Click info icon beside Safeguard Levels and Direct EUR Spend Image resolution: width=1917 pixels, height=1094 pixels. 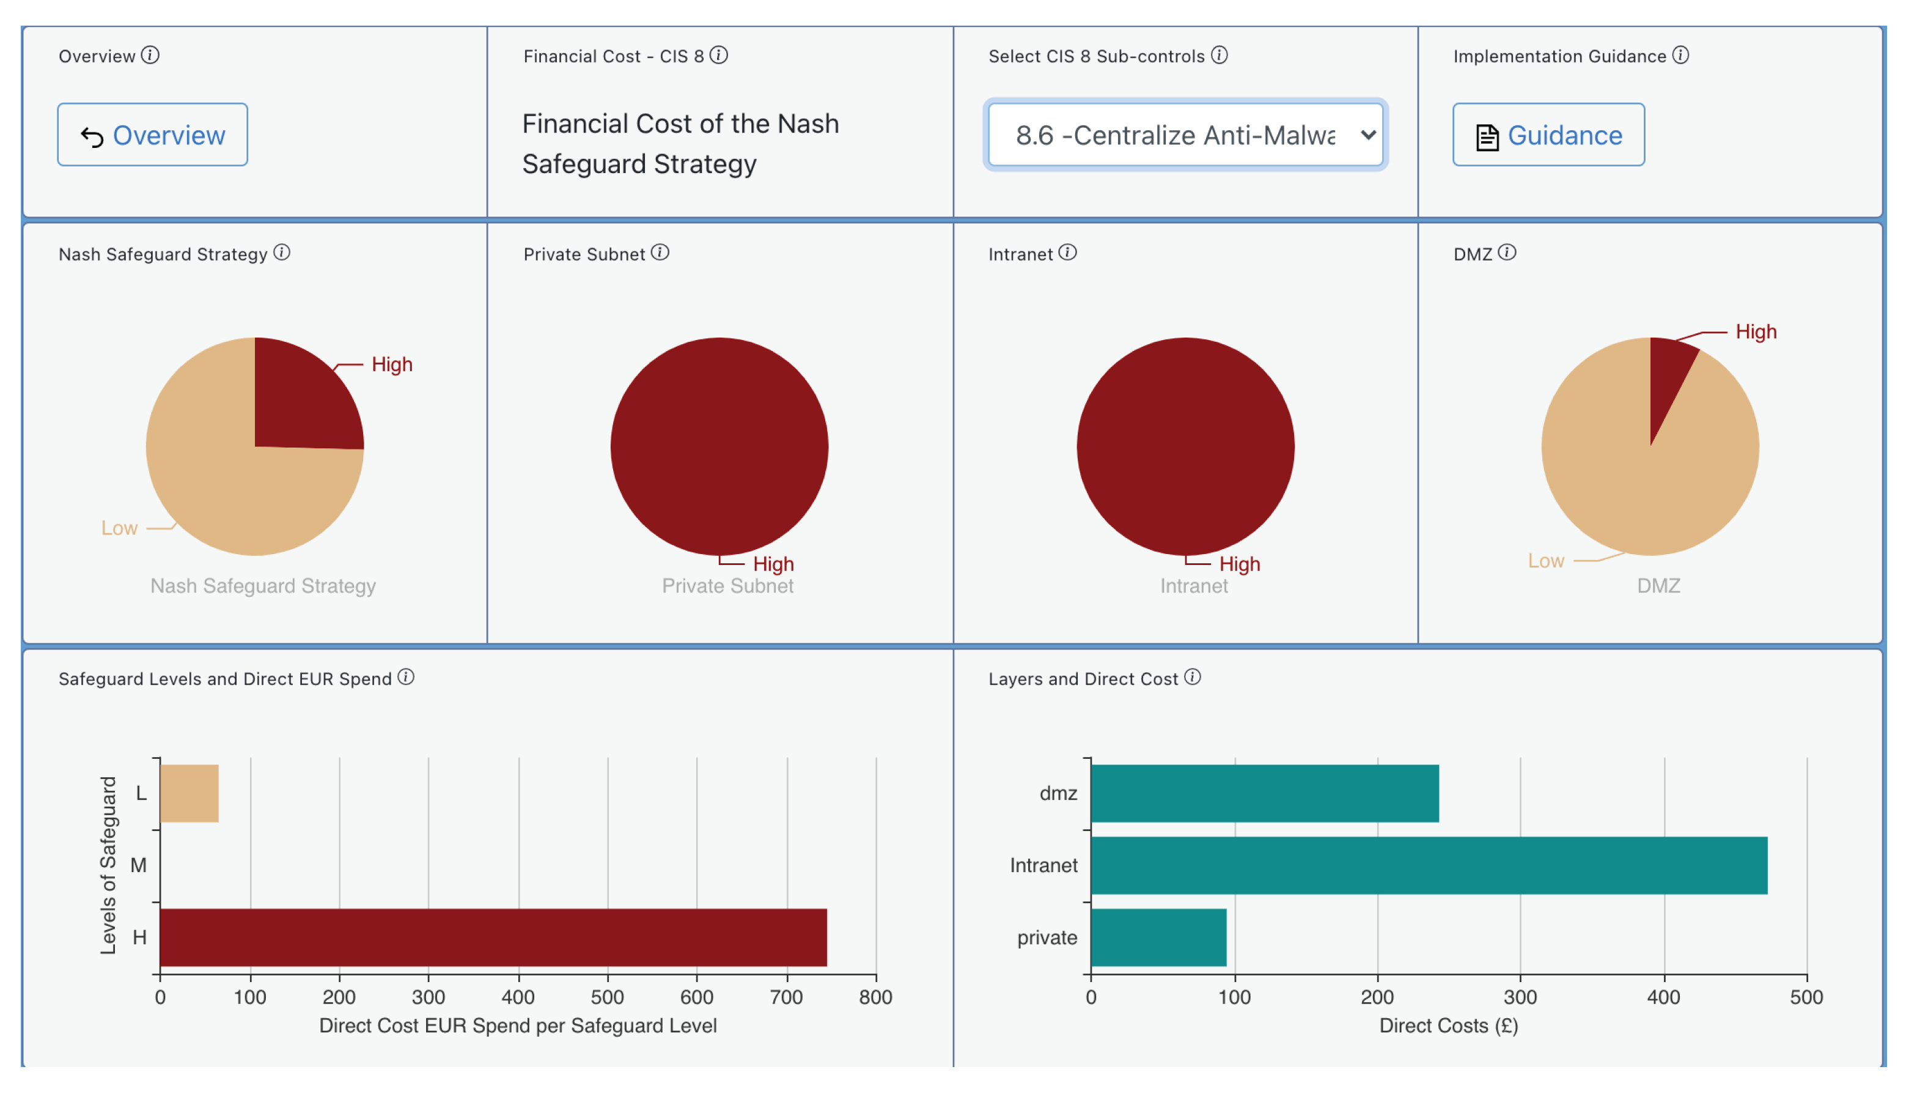(x=405, y=677)
